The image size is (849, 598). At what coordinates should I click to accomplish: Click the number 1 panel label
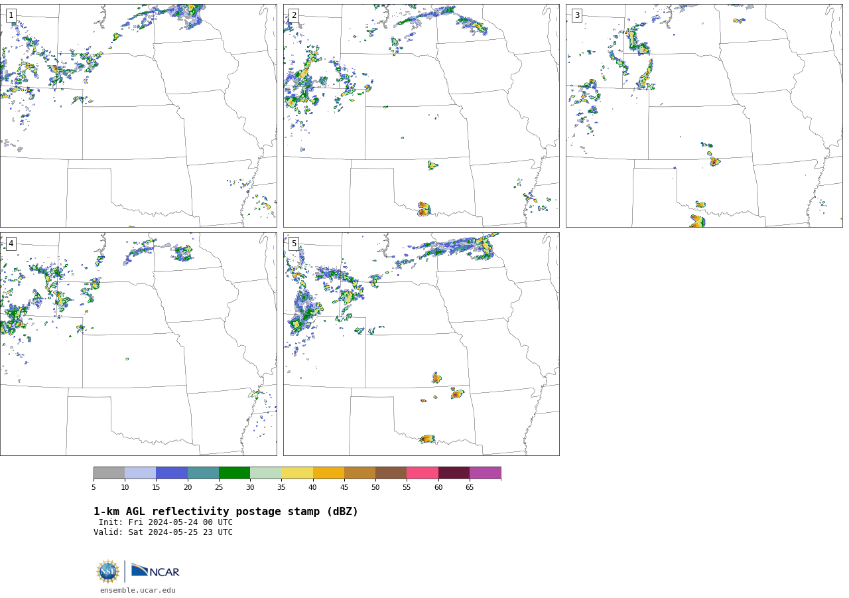tap(11, 15)
